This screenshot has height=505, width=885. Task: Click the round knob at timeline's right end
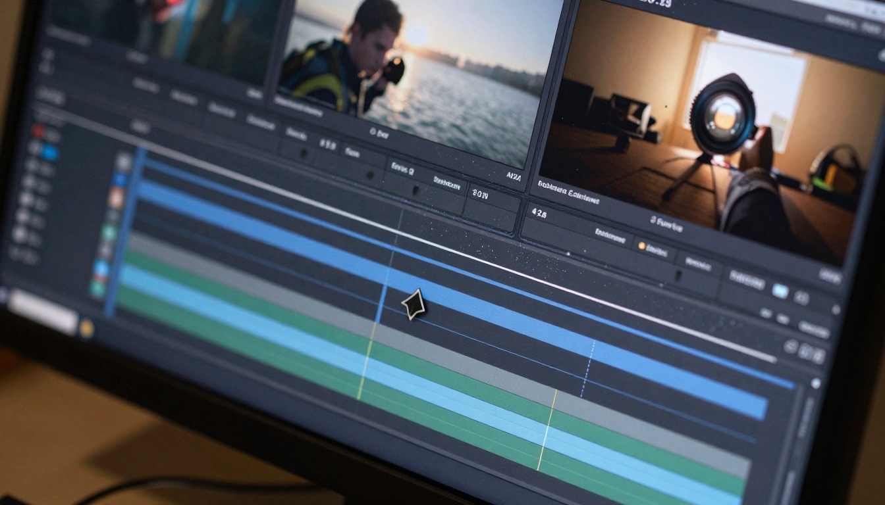pos(817,383)
